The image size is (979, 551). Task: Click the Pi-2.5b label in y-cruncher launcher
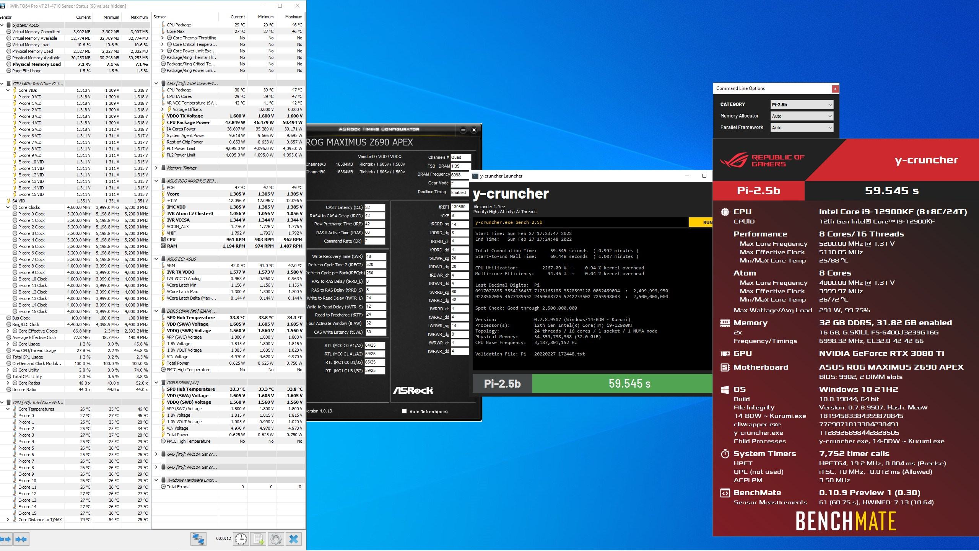pyautogui.click(x=502, y=383)
